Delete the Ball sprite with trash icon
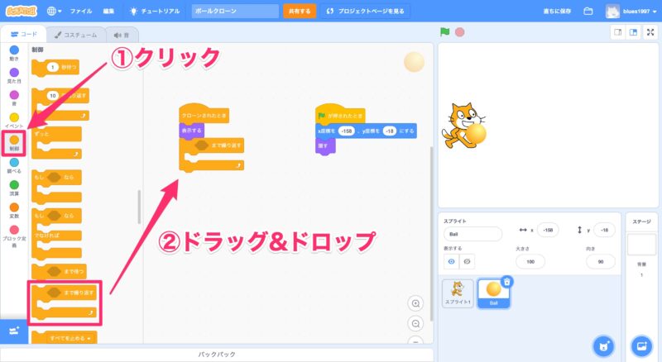 [x=506, y=282]
